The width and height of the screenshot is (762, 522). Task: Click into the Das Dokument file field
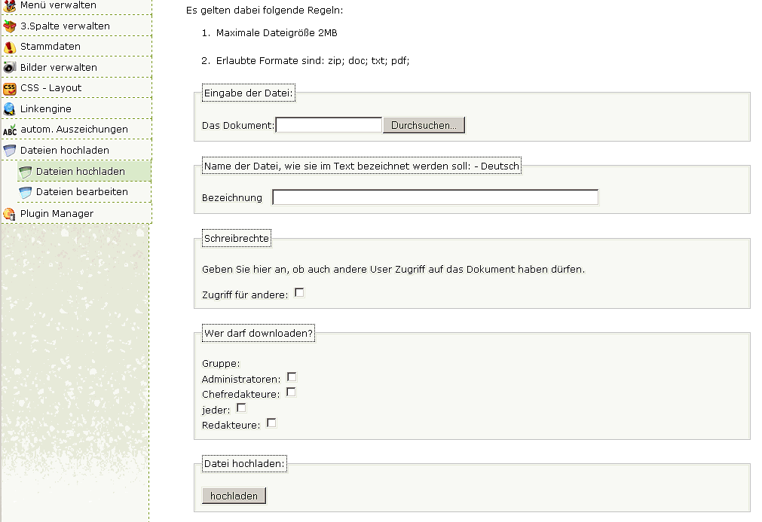pyautogui.click(x=329, y=125)
